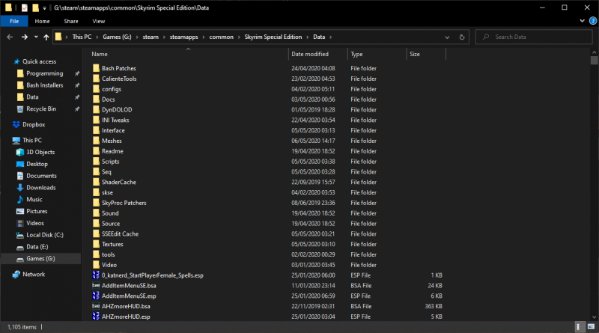Open Customize Quick Access Toolbar dropdown

(44, 8)
